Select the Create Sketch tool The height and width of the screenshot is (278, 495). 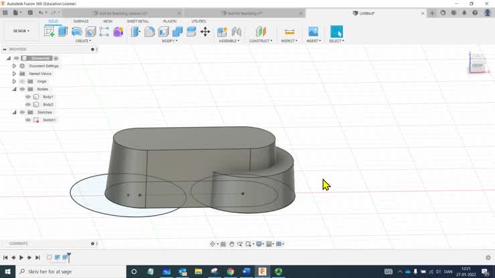[x=50, y=31]
